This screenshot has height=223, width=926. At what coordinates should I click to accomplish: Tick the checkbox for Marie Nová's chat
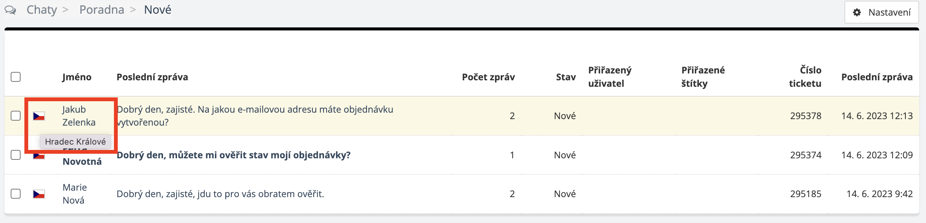click(x=16, y=194)
